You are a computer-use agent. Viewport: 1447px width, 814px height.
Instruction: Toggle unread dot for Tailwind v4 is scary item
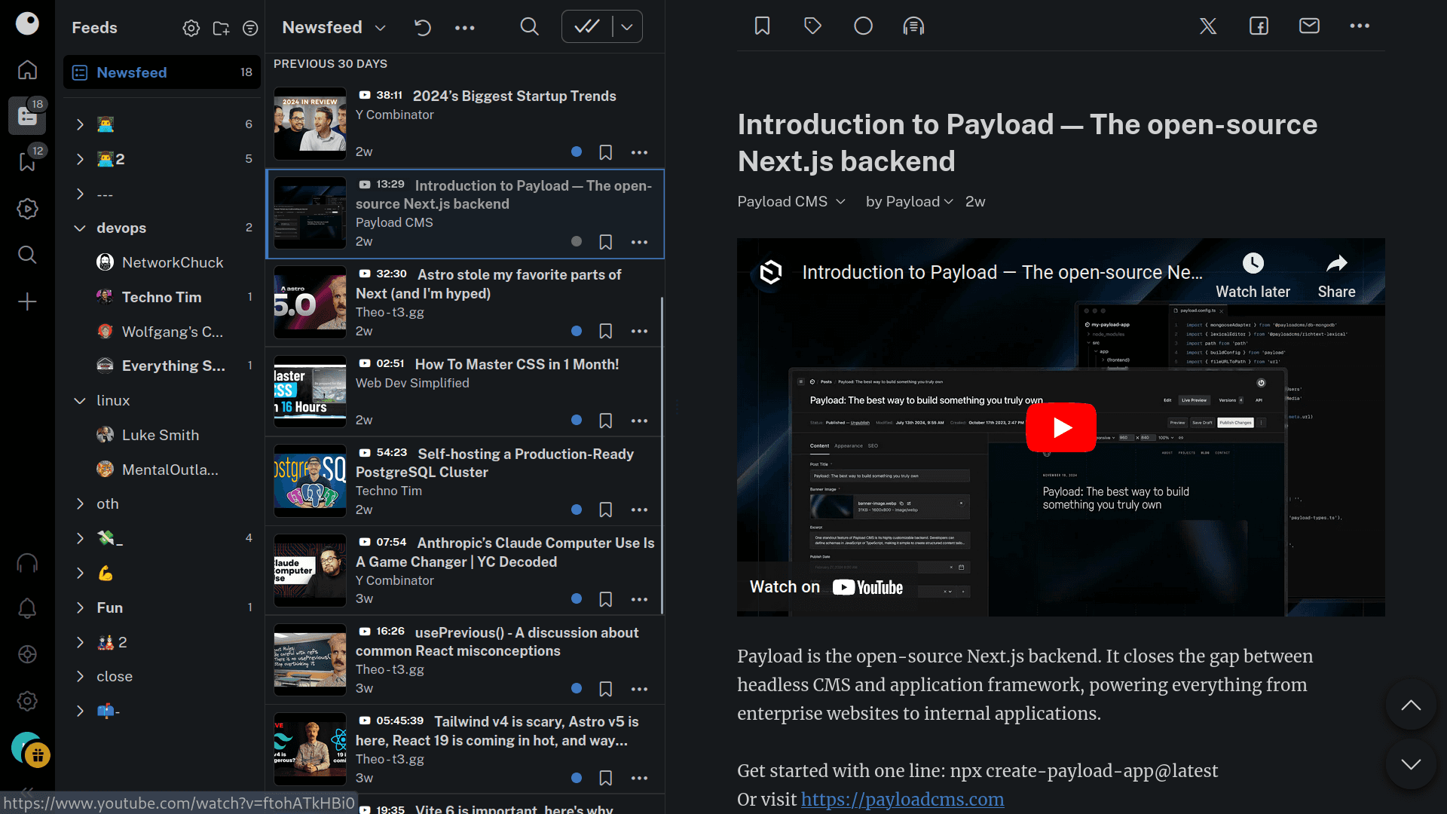pos(577,778)
